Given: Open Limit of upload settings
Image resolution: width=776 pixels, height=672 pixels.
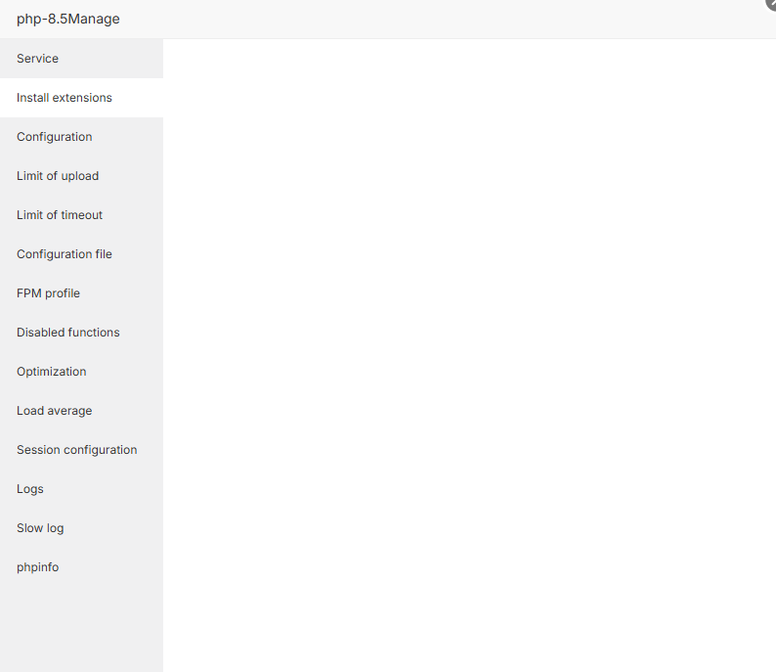Looking at the screenshot, I should tap(58, 176).
